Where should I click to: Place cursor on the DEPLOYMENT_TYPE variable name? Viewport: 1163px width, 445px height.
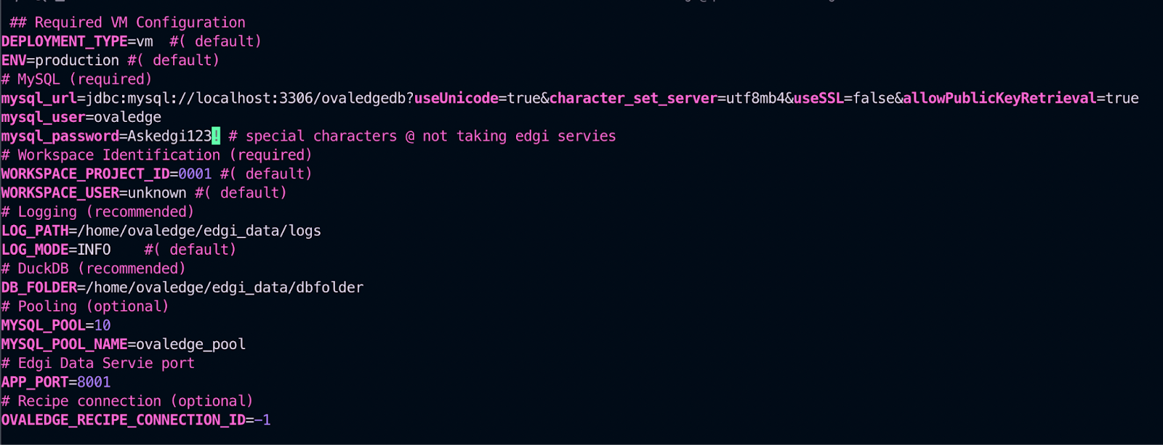[x=64, y=41]
